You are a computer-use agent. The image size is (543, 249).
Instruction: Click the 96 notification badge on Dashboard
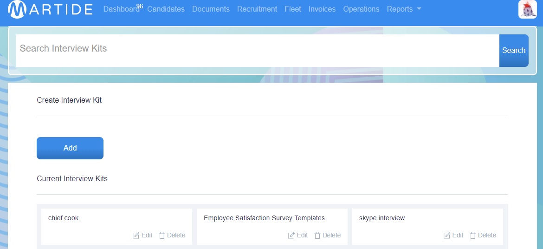(x=140, y=6)
